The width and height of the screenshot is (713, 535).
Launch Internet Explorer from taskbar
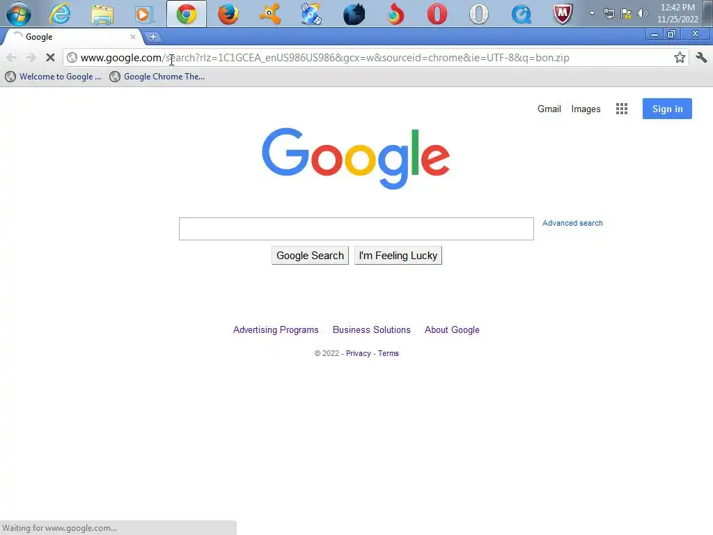[x=60, y=14]
